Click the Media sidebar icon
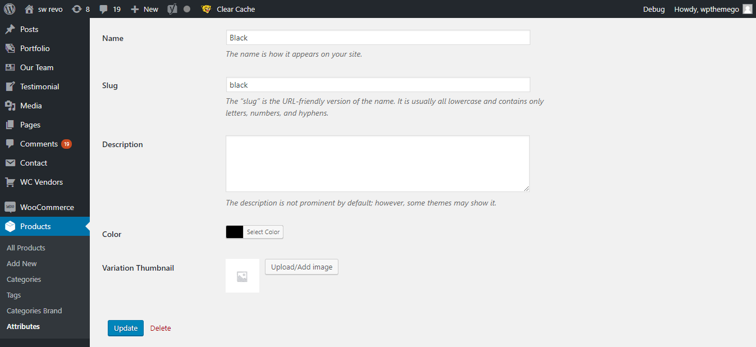Screen dimensions: 756x347 10,106
